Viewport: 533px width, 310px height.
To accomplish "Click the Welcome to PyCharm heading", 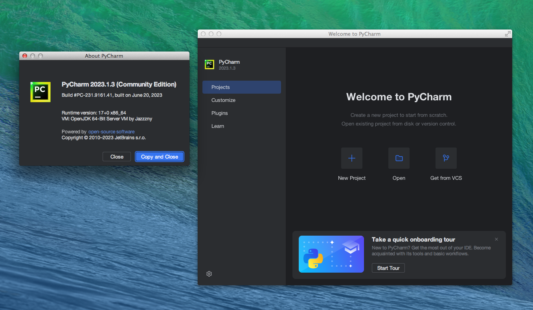I will point(399,97).
